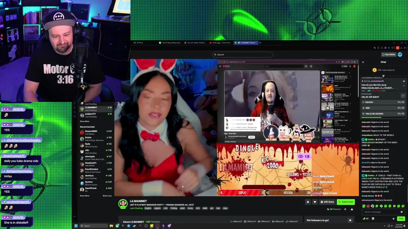Select the 'LiLMAMMiT Stream' browser tab
This screenshot has height=229, width=408.
(x=245, y=43)
